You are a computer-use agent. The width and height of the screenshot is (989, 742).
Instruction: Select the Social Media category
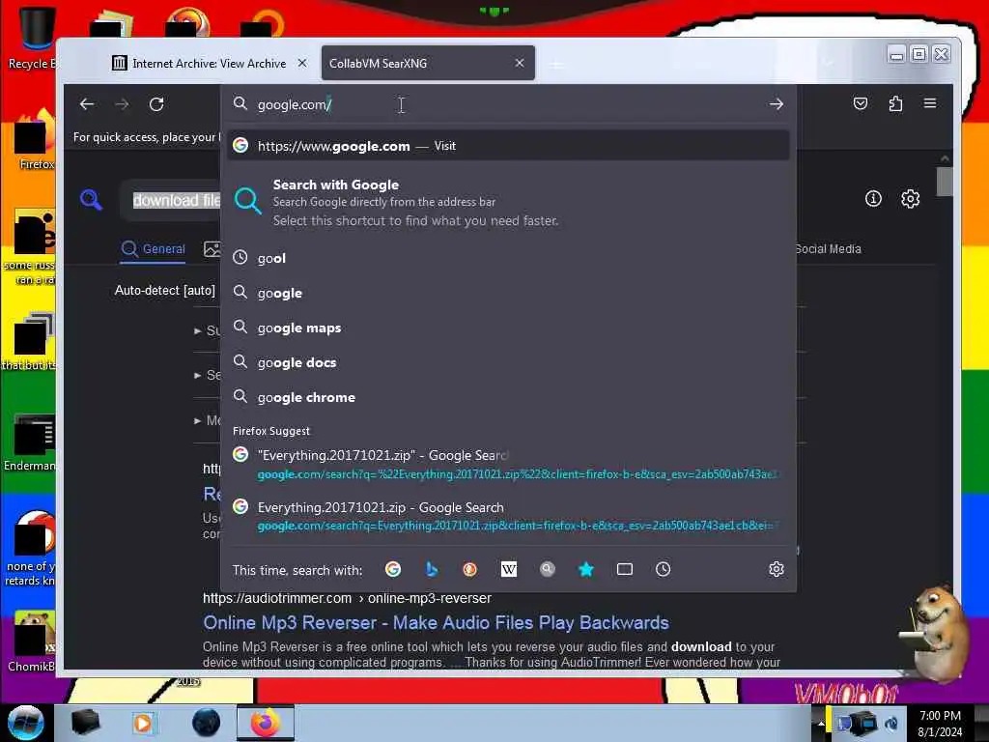point(828,249)
